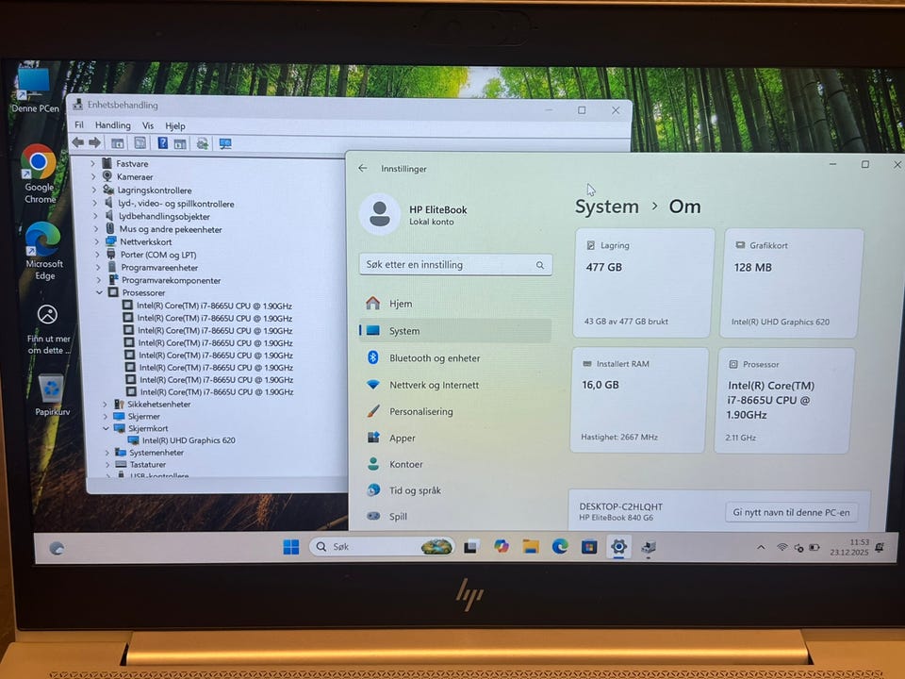Open Tid og språk settings
The height and width of the screenshot is (679, 905).
tap(454, 490)
